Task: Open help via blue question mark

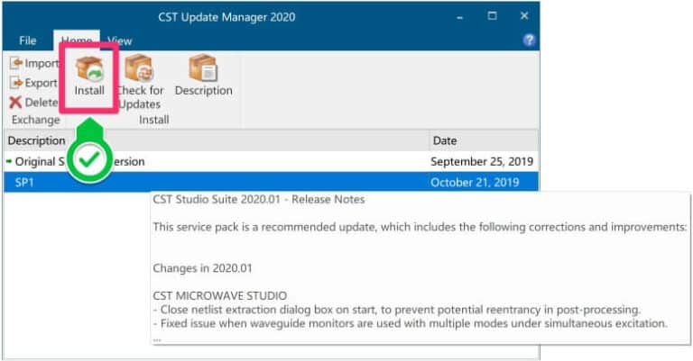Action: (530, 41)
